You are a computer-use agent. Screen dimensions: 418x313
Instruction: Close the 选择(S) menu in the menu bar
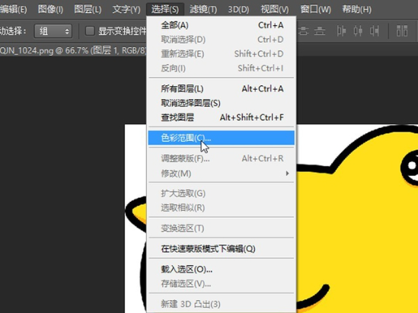click(x=165, y=9)
